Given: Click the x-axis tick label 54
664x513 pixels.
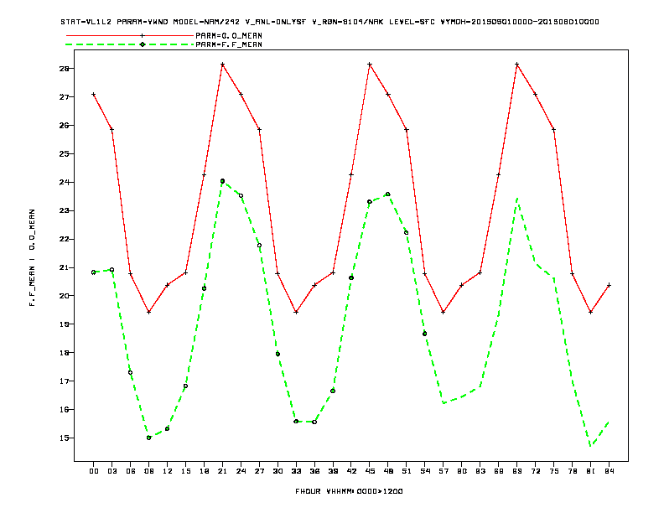Looking at the screenshot, I should point(425,471).
